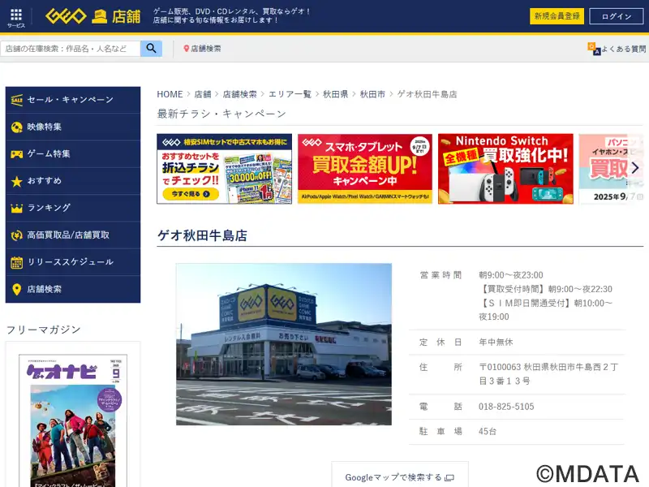This screenshot has height=487, width=649.
Task: Click the yellow pin icon in sidebar
Action: point(16,289)
